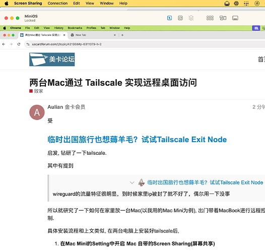Show the remote desktop icon in toolbar
Image resolution: width=265 pixels, height=252 pixels.
coord(235,18)
